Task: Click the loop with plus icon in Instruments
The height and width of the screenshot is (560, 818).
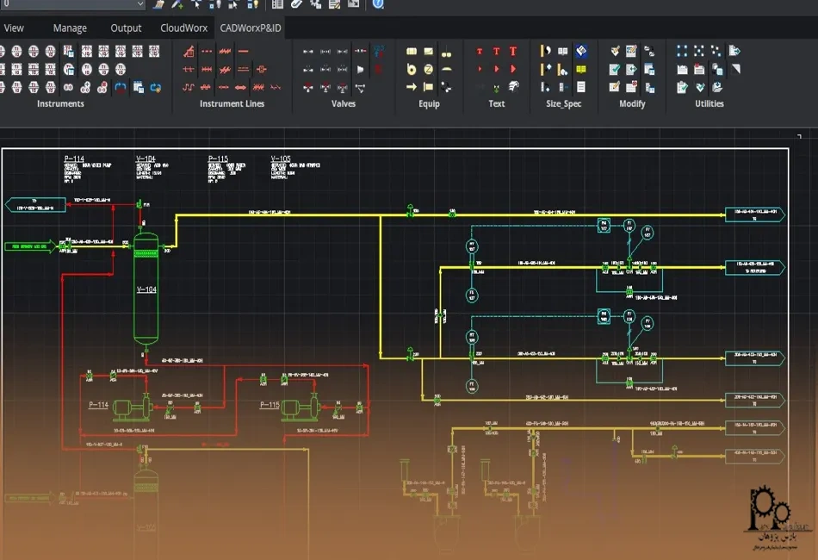Action: coord(156,87)
